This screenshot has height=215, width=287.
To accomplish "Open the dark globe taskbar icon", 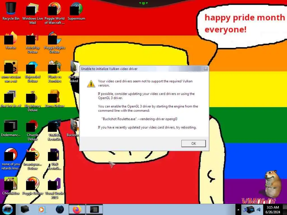I will point(60,209).
